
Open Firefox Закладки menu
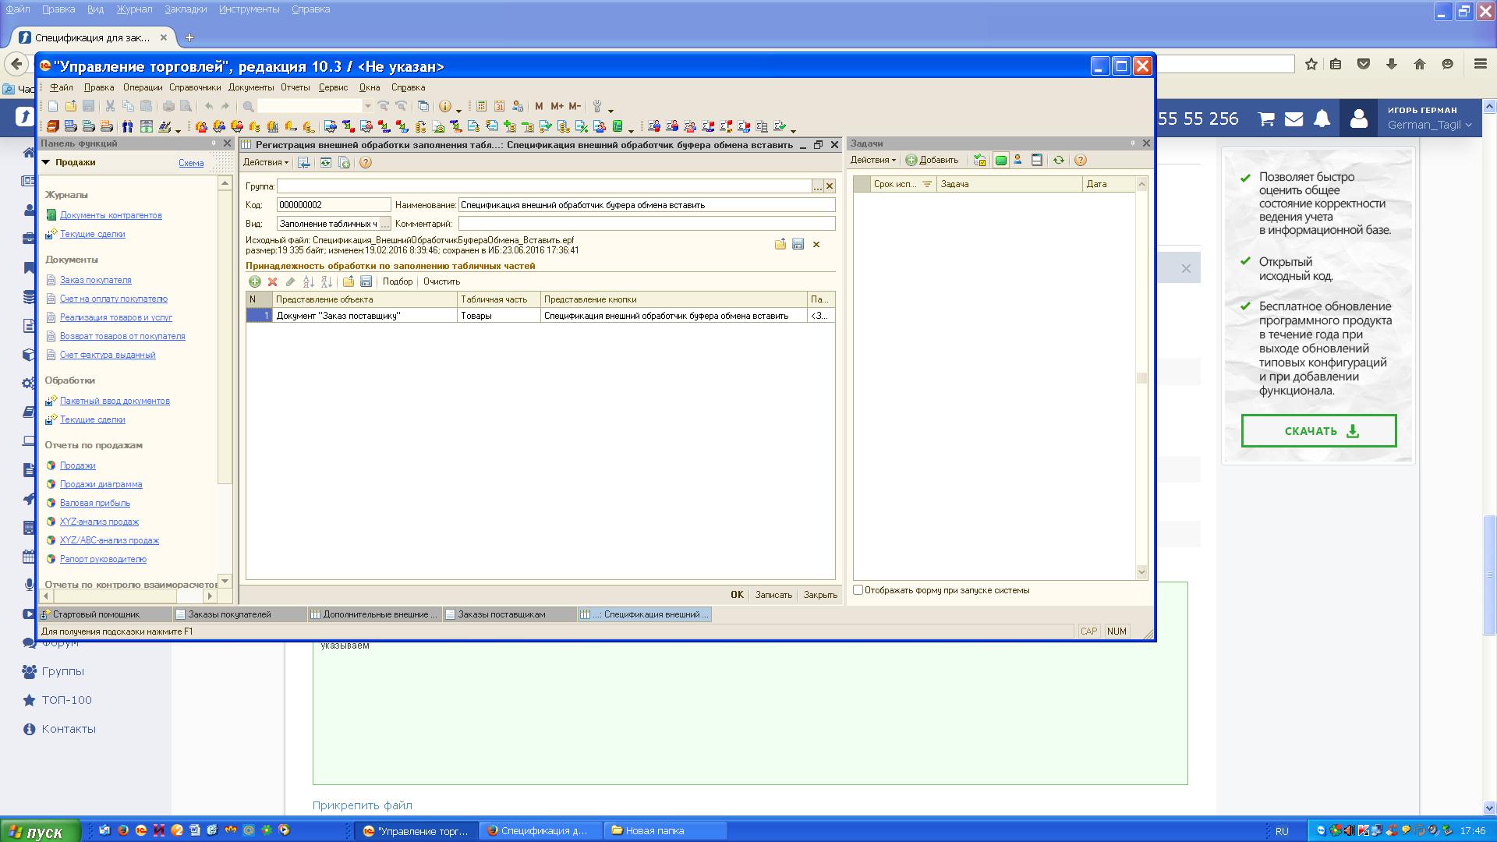[186, 9]
